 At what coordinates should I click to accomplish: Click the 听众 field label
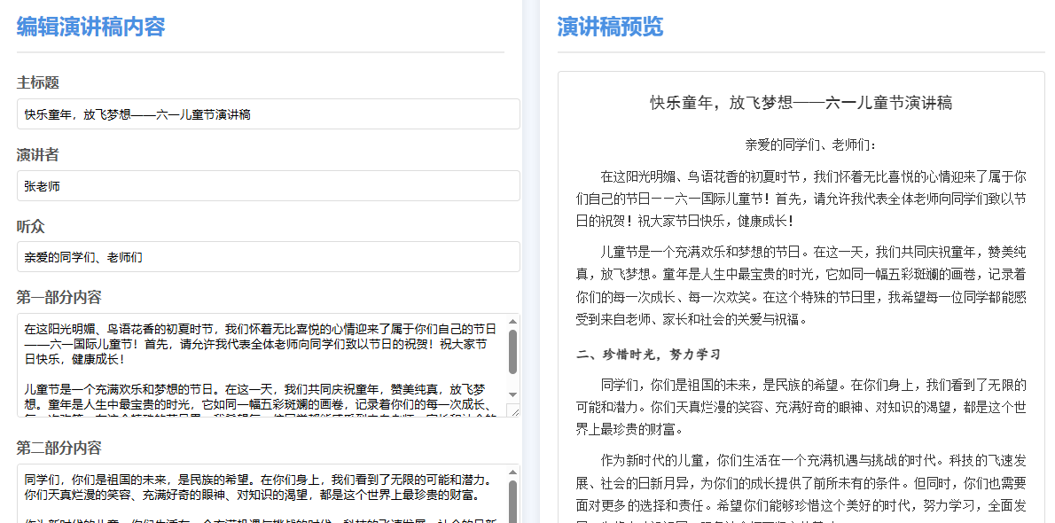(x=31, y=226)
